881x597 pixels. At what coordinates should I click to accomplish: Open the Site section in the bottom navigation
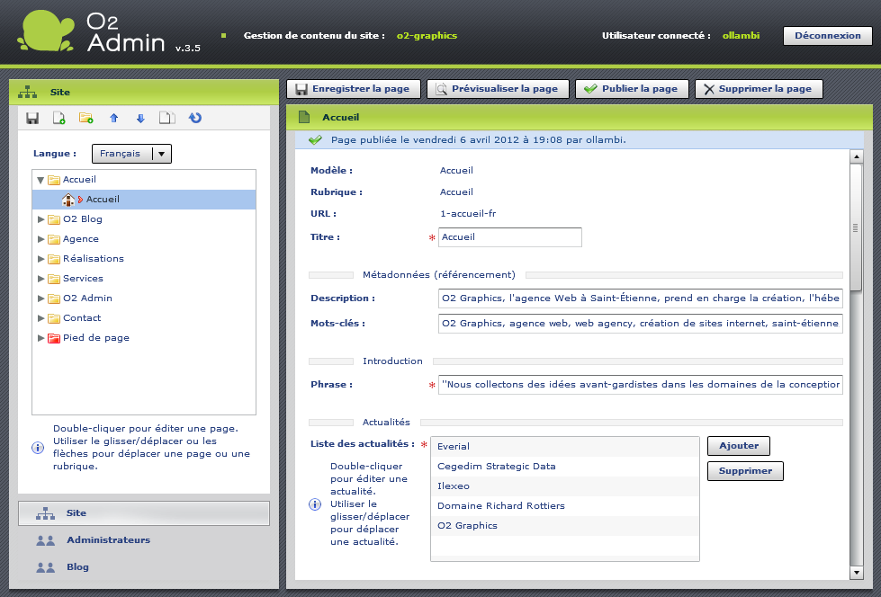tap(144, 513)
